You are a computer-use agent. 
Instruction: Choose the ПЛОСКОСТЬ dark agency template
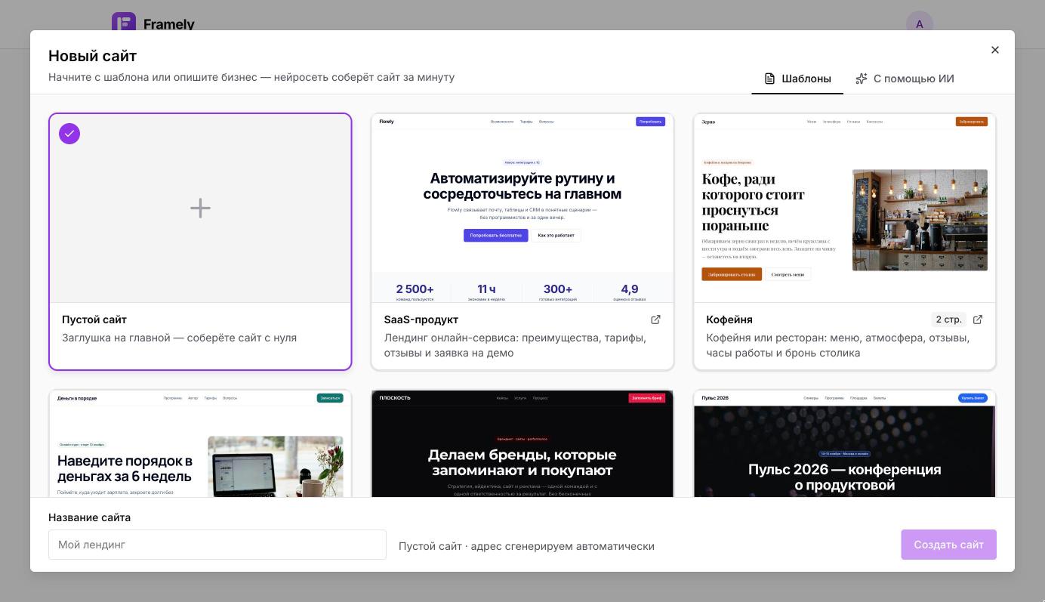pos(522,443)
